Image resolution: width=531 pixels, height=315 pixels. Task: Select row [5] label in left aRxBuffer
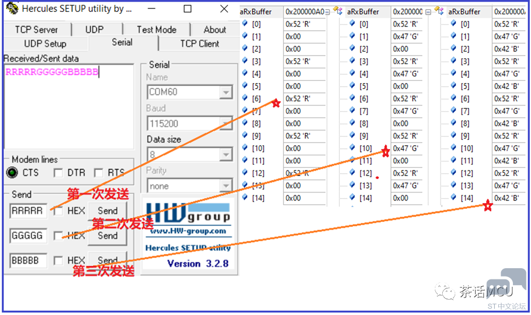pos(256,86)
